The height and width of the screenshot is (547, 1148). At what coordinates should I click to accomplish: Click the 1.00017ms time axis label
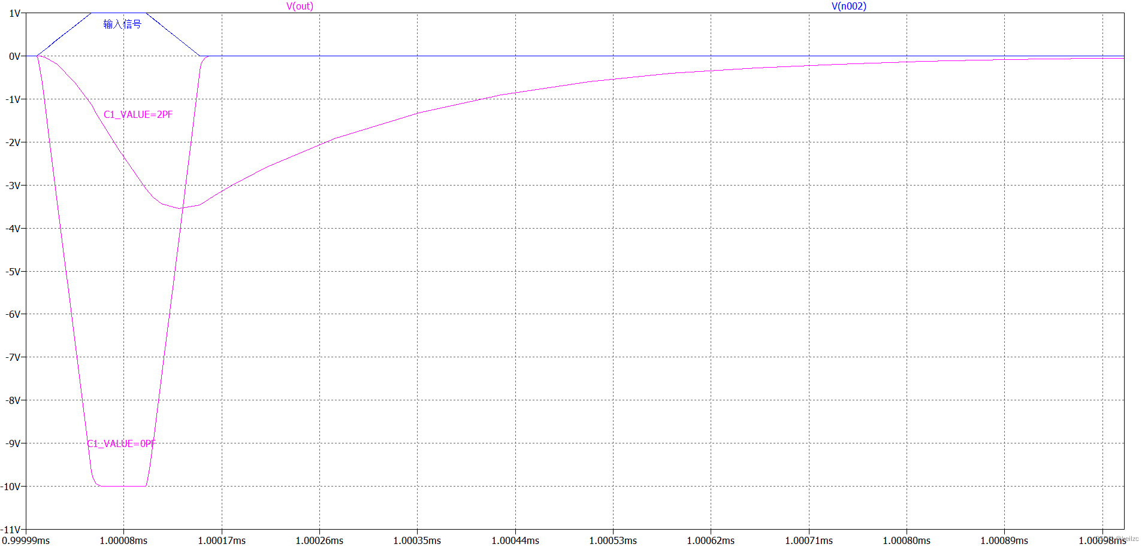coord(222,540)
